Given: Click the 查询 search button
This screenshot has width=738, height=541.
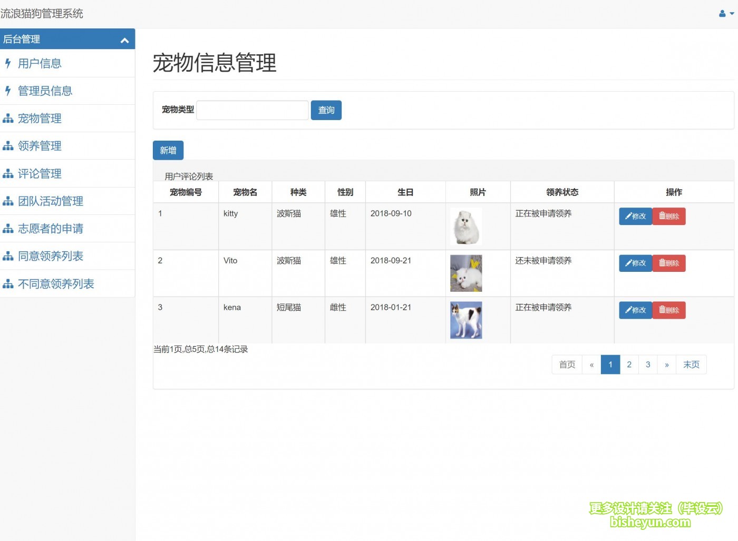Looking at the screenshot, I should [326, 110].
